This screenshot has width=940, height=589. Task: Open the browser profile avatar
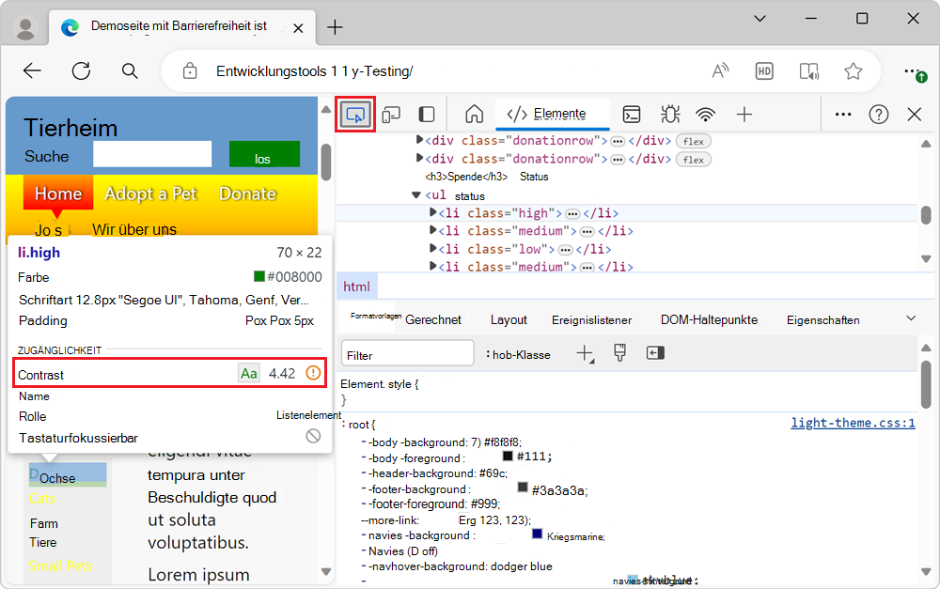click(x=25, y=27)
